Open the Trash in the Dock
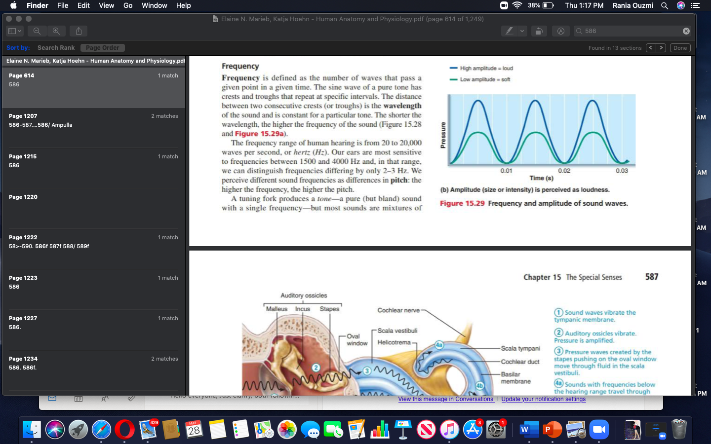The width and height of the screenshot is (711, 444). coord(679,430)
